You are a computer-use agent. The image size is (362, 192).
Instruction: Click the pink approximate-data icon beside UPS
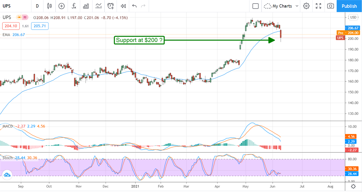(25, 17)
